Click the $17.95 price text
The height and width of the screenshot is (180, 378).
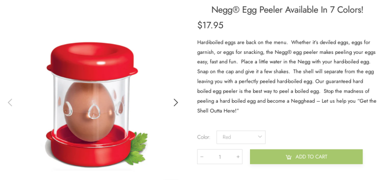pos(210,25)
